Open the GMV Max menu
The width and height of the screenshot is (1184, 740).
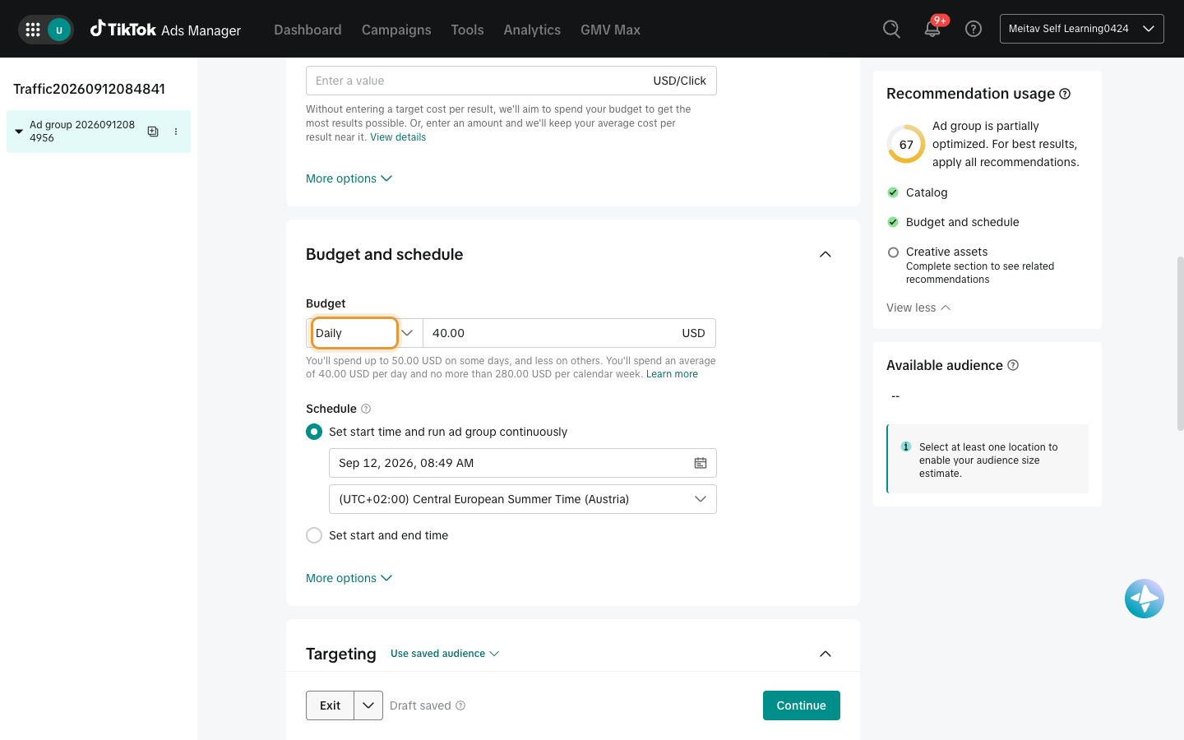pyautogui.click(x=610, y=30)
